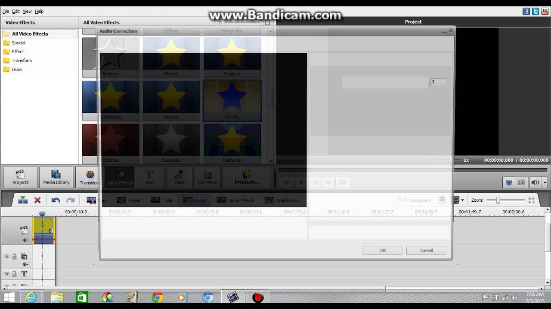Click the main video track clapperboard icon

[25, 230]
